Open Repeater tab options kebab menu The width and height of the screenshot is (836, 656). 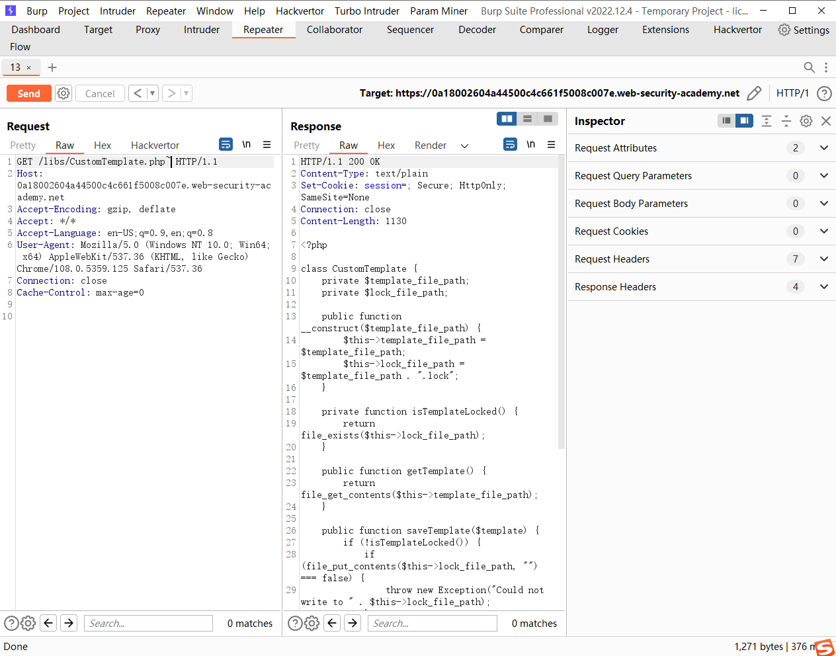(825, 67)
